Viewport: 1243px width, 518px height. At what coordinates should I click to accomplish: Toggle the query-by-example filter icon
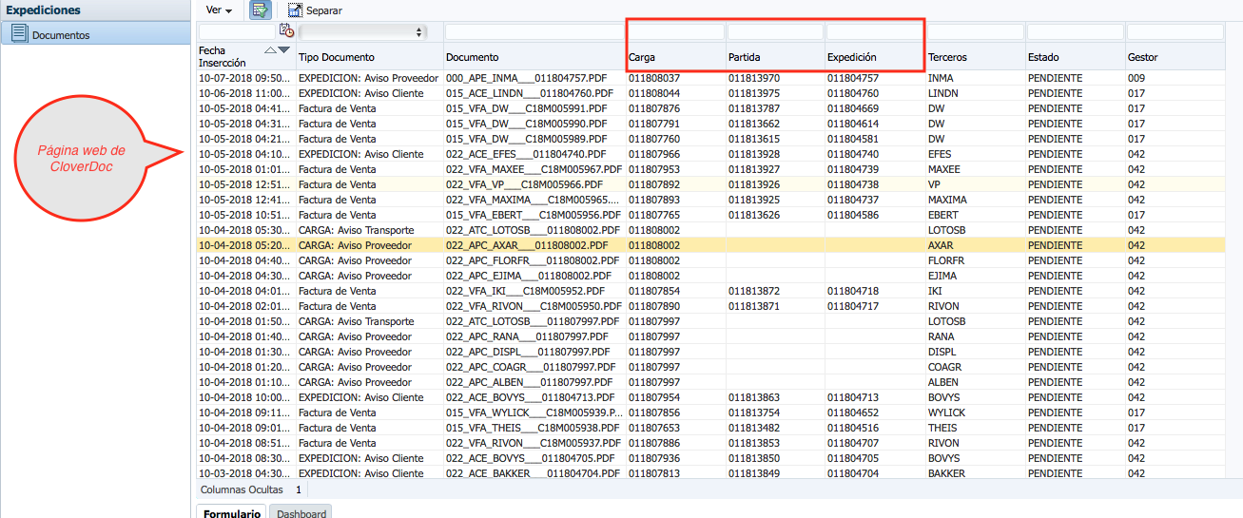coord(260,10)
